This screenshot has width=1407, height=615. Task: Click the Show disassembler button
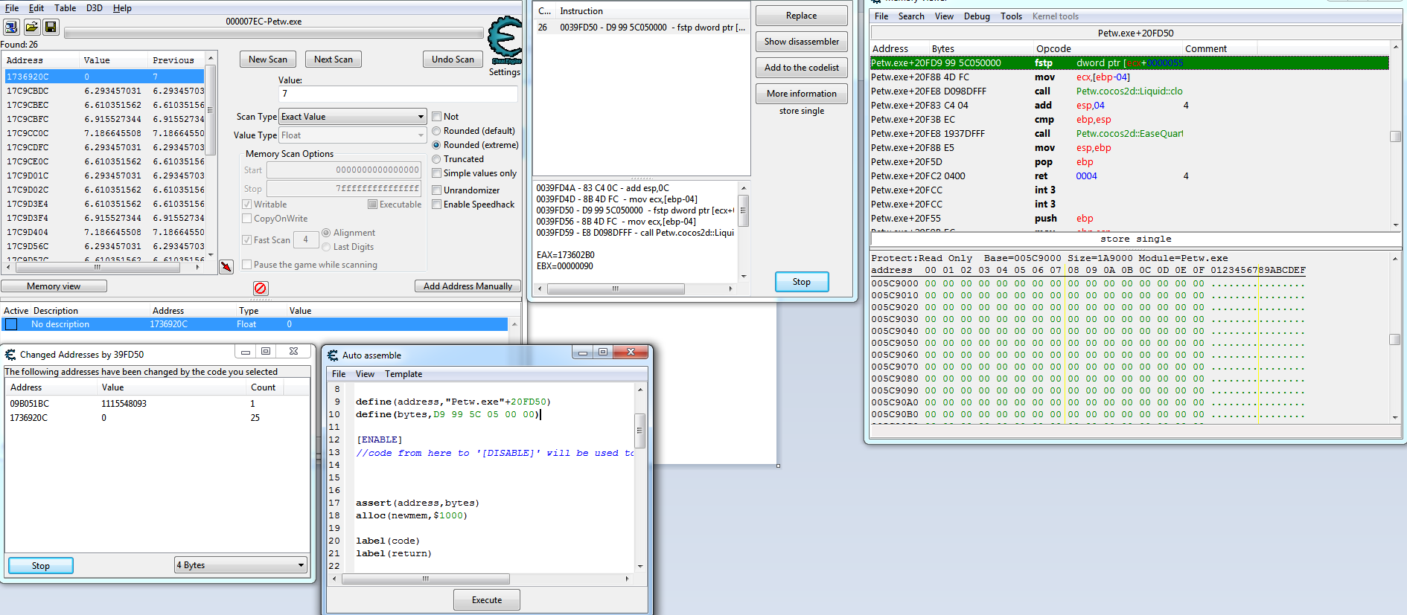tap(801, 42)
